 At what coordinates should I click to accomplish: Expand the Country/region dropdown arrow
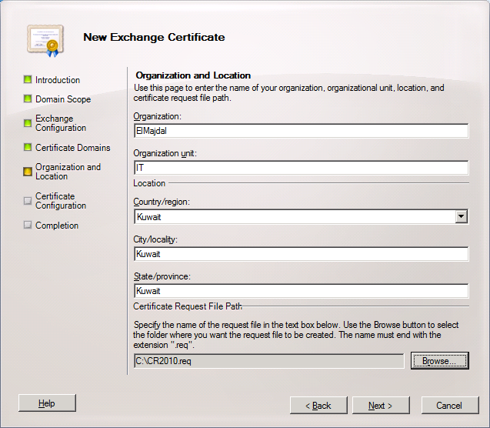click(461, 217)
